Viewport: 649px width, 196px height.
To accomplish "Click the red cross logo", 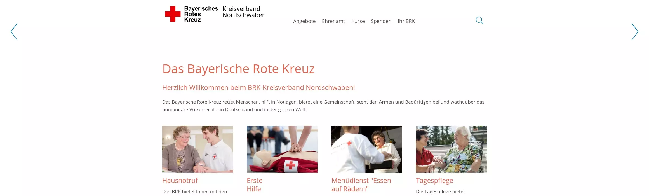I will tap(173, 14).
